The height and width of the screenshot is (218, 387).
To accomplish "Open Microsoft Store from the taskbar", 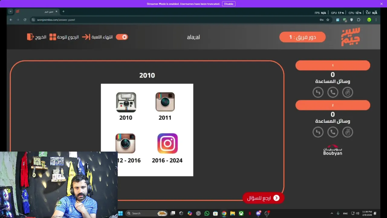I will tap(215, 213).
